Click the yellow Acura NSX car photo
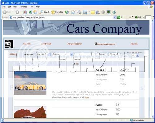The width and height of the screenshot is (155, 123). (30, 83)
